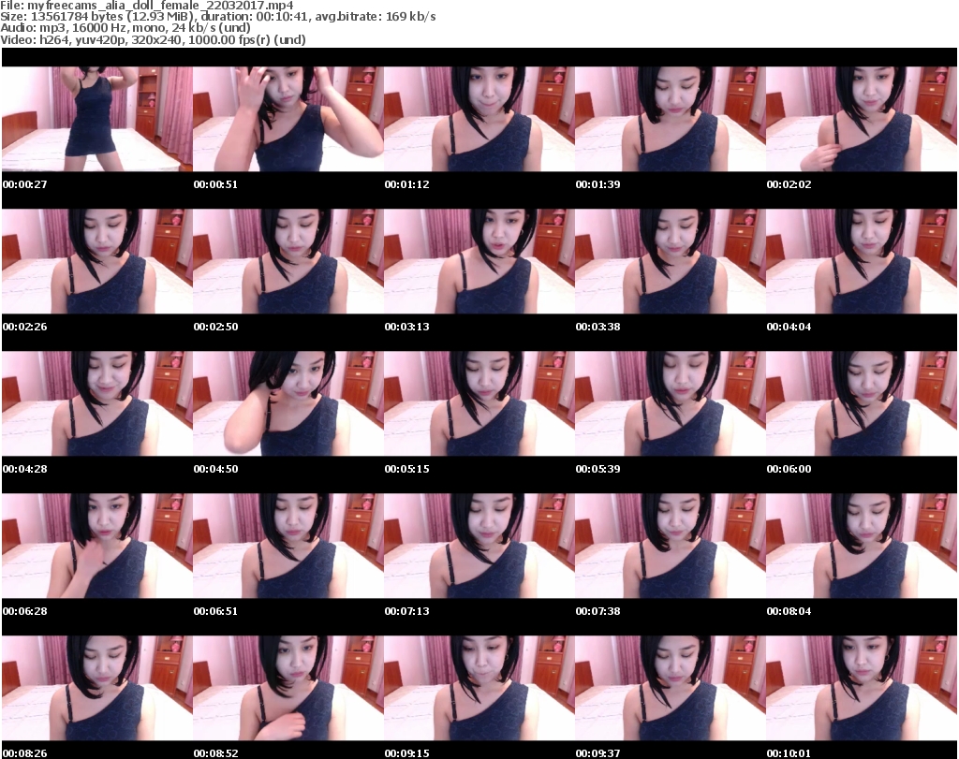The width and height of the screenshot is (959, 759).
Task: Select the thumbnail frame at 00:00:51
Action: click(x=288, y=119)
